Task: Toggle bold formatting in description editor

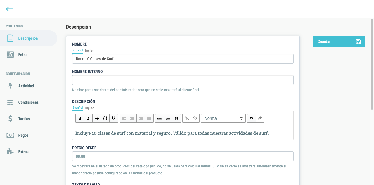Action: click(80, 118)
